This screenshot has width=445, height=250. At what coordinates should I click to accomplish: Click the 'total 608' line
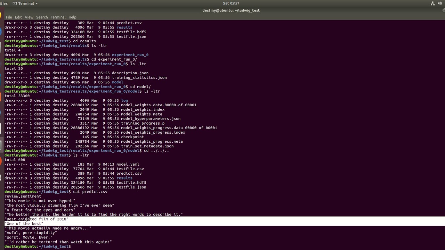coord(15,160)
